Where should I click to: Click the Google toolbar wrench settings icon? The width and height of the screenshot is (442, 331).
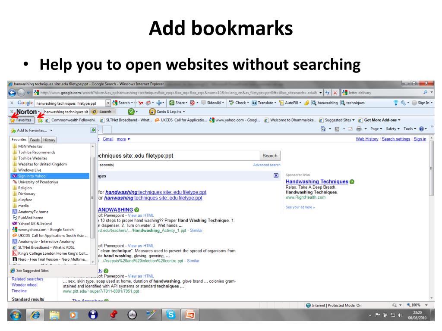(x=403, y=103)
